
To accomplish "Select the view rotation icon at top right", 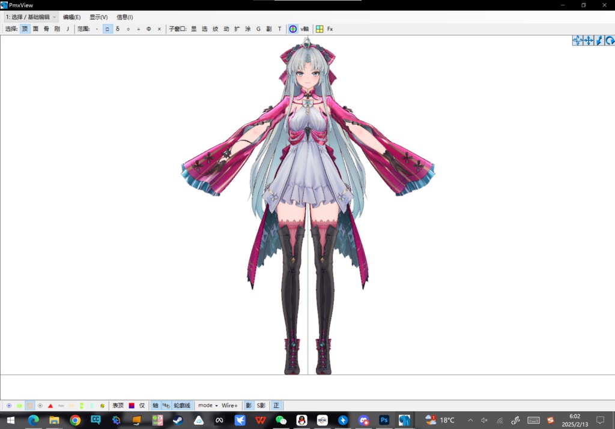I will 610,40.
